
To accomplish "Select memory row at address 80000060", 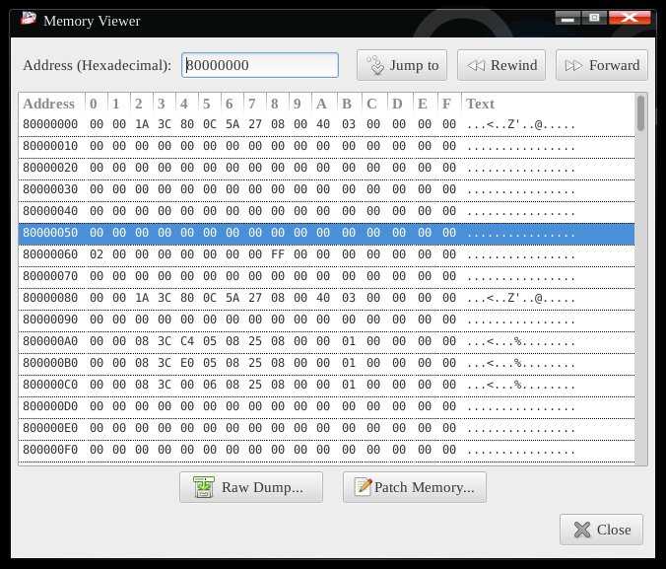I will tap(325, 254).
